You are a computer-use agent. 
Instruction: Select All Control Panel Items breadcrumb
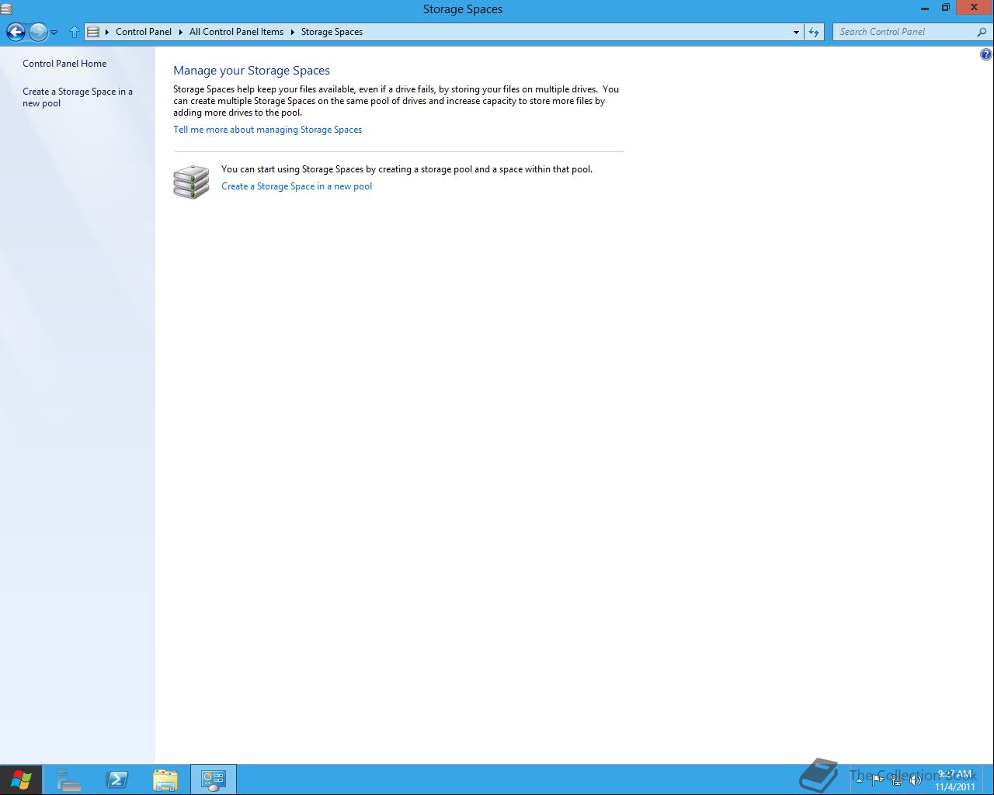coord(236,32)
